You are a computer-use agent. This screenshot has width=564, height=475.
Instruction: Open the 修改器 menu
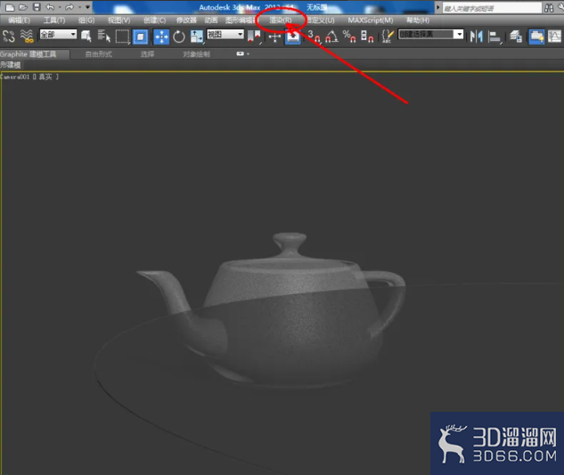(186, 20)
